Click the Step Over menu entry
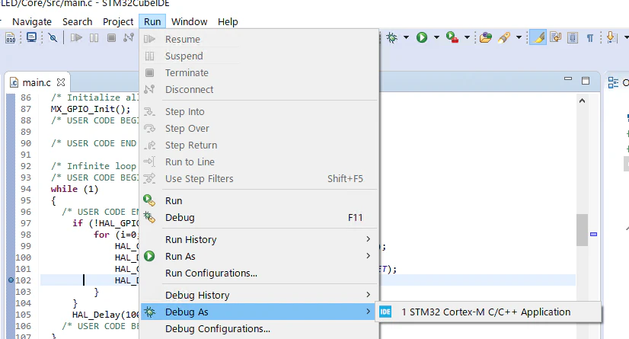 pyautogui.click(x=259, y=129)
